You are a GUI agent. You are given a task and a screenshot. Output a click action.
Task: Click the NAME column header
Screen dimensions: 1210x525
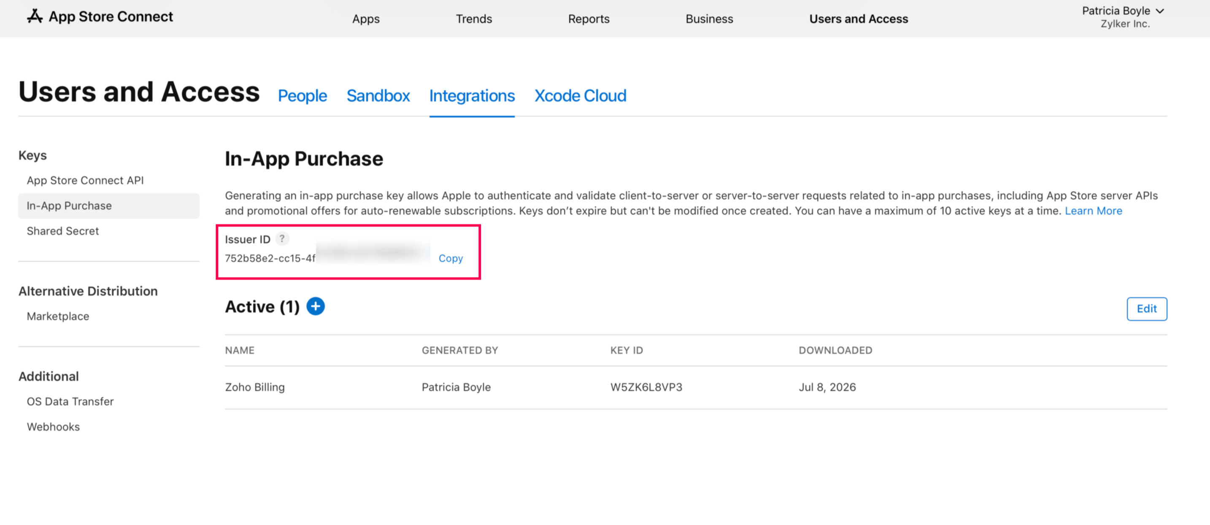(240, 351)
